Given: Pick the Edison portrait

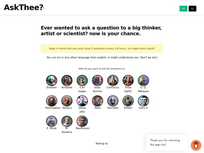Looking at the screenshot, I should coord(128,101).
